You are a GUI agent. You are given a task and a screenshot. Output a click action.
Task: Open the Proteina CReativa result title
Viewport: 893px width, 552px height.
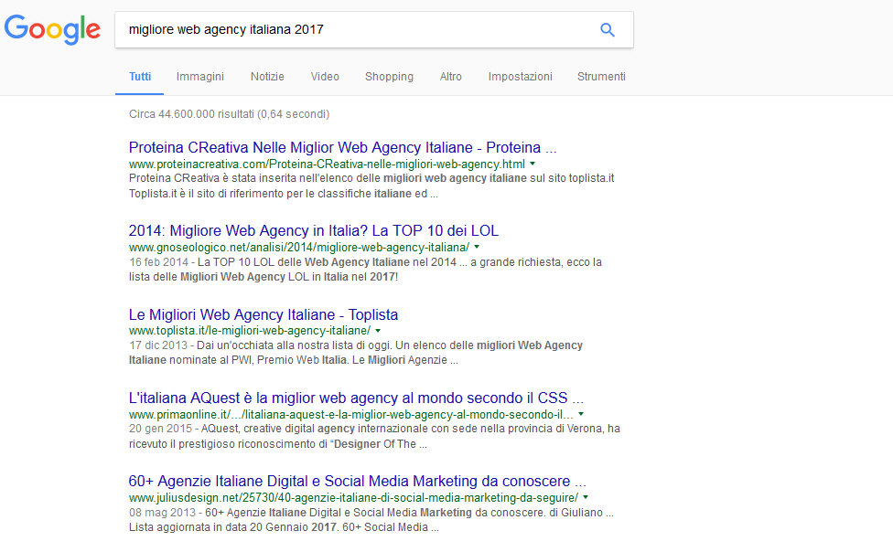[342, 147]
